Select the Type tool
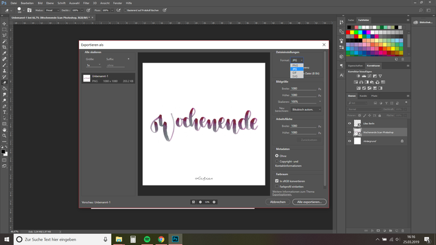Image resolution: width=436 pixels, height=245 pixels. (x=4, y=112)
